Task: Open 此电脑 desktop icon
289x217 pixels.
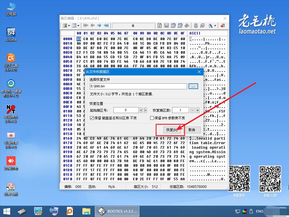Action: tap(11, 9)
